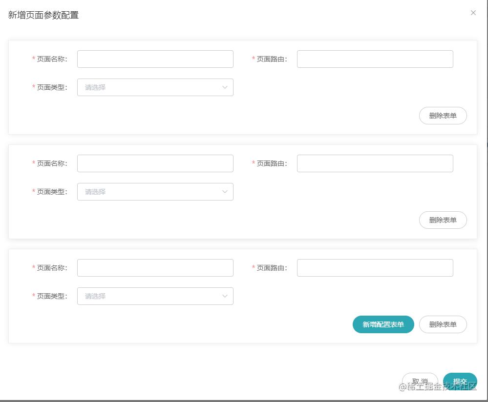Select the third form's 页面路由 text box
The height and width of the screenshot is (402, 488).
(375, 268)
